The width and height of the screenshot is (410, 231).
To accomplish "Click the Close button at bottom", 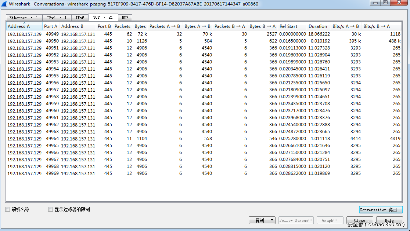I will [x=359, y=220].
